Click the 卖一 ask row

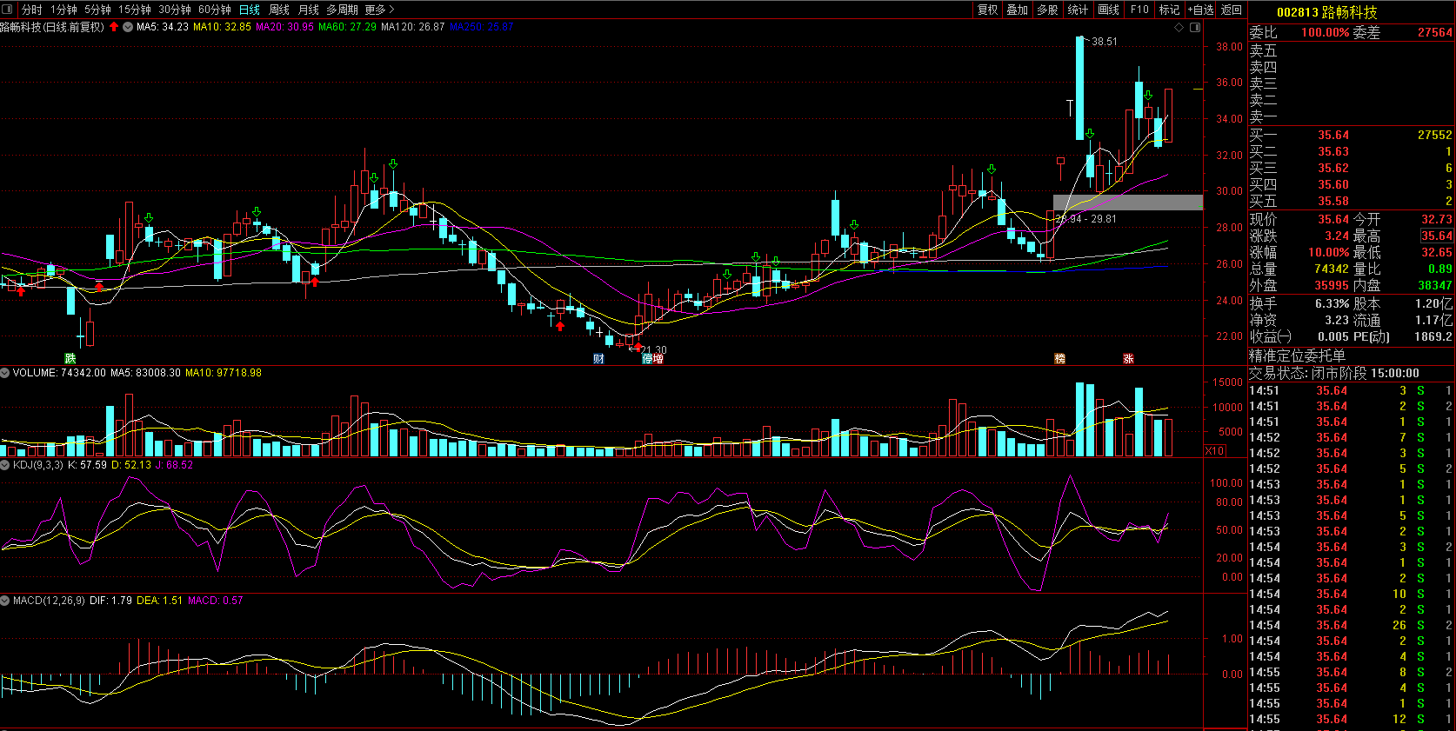[x=1351, y=117]
